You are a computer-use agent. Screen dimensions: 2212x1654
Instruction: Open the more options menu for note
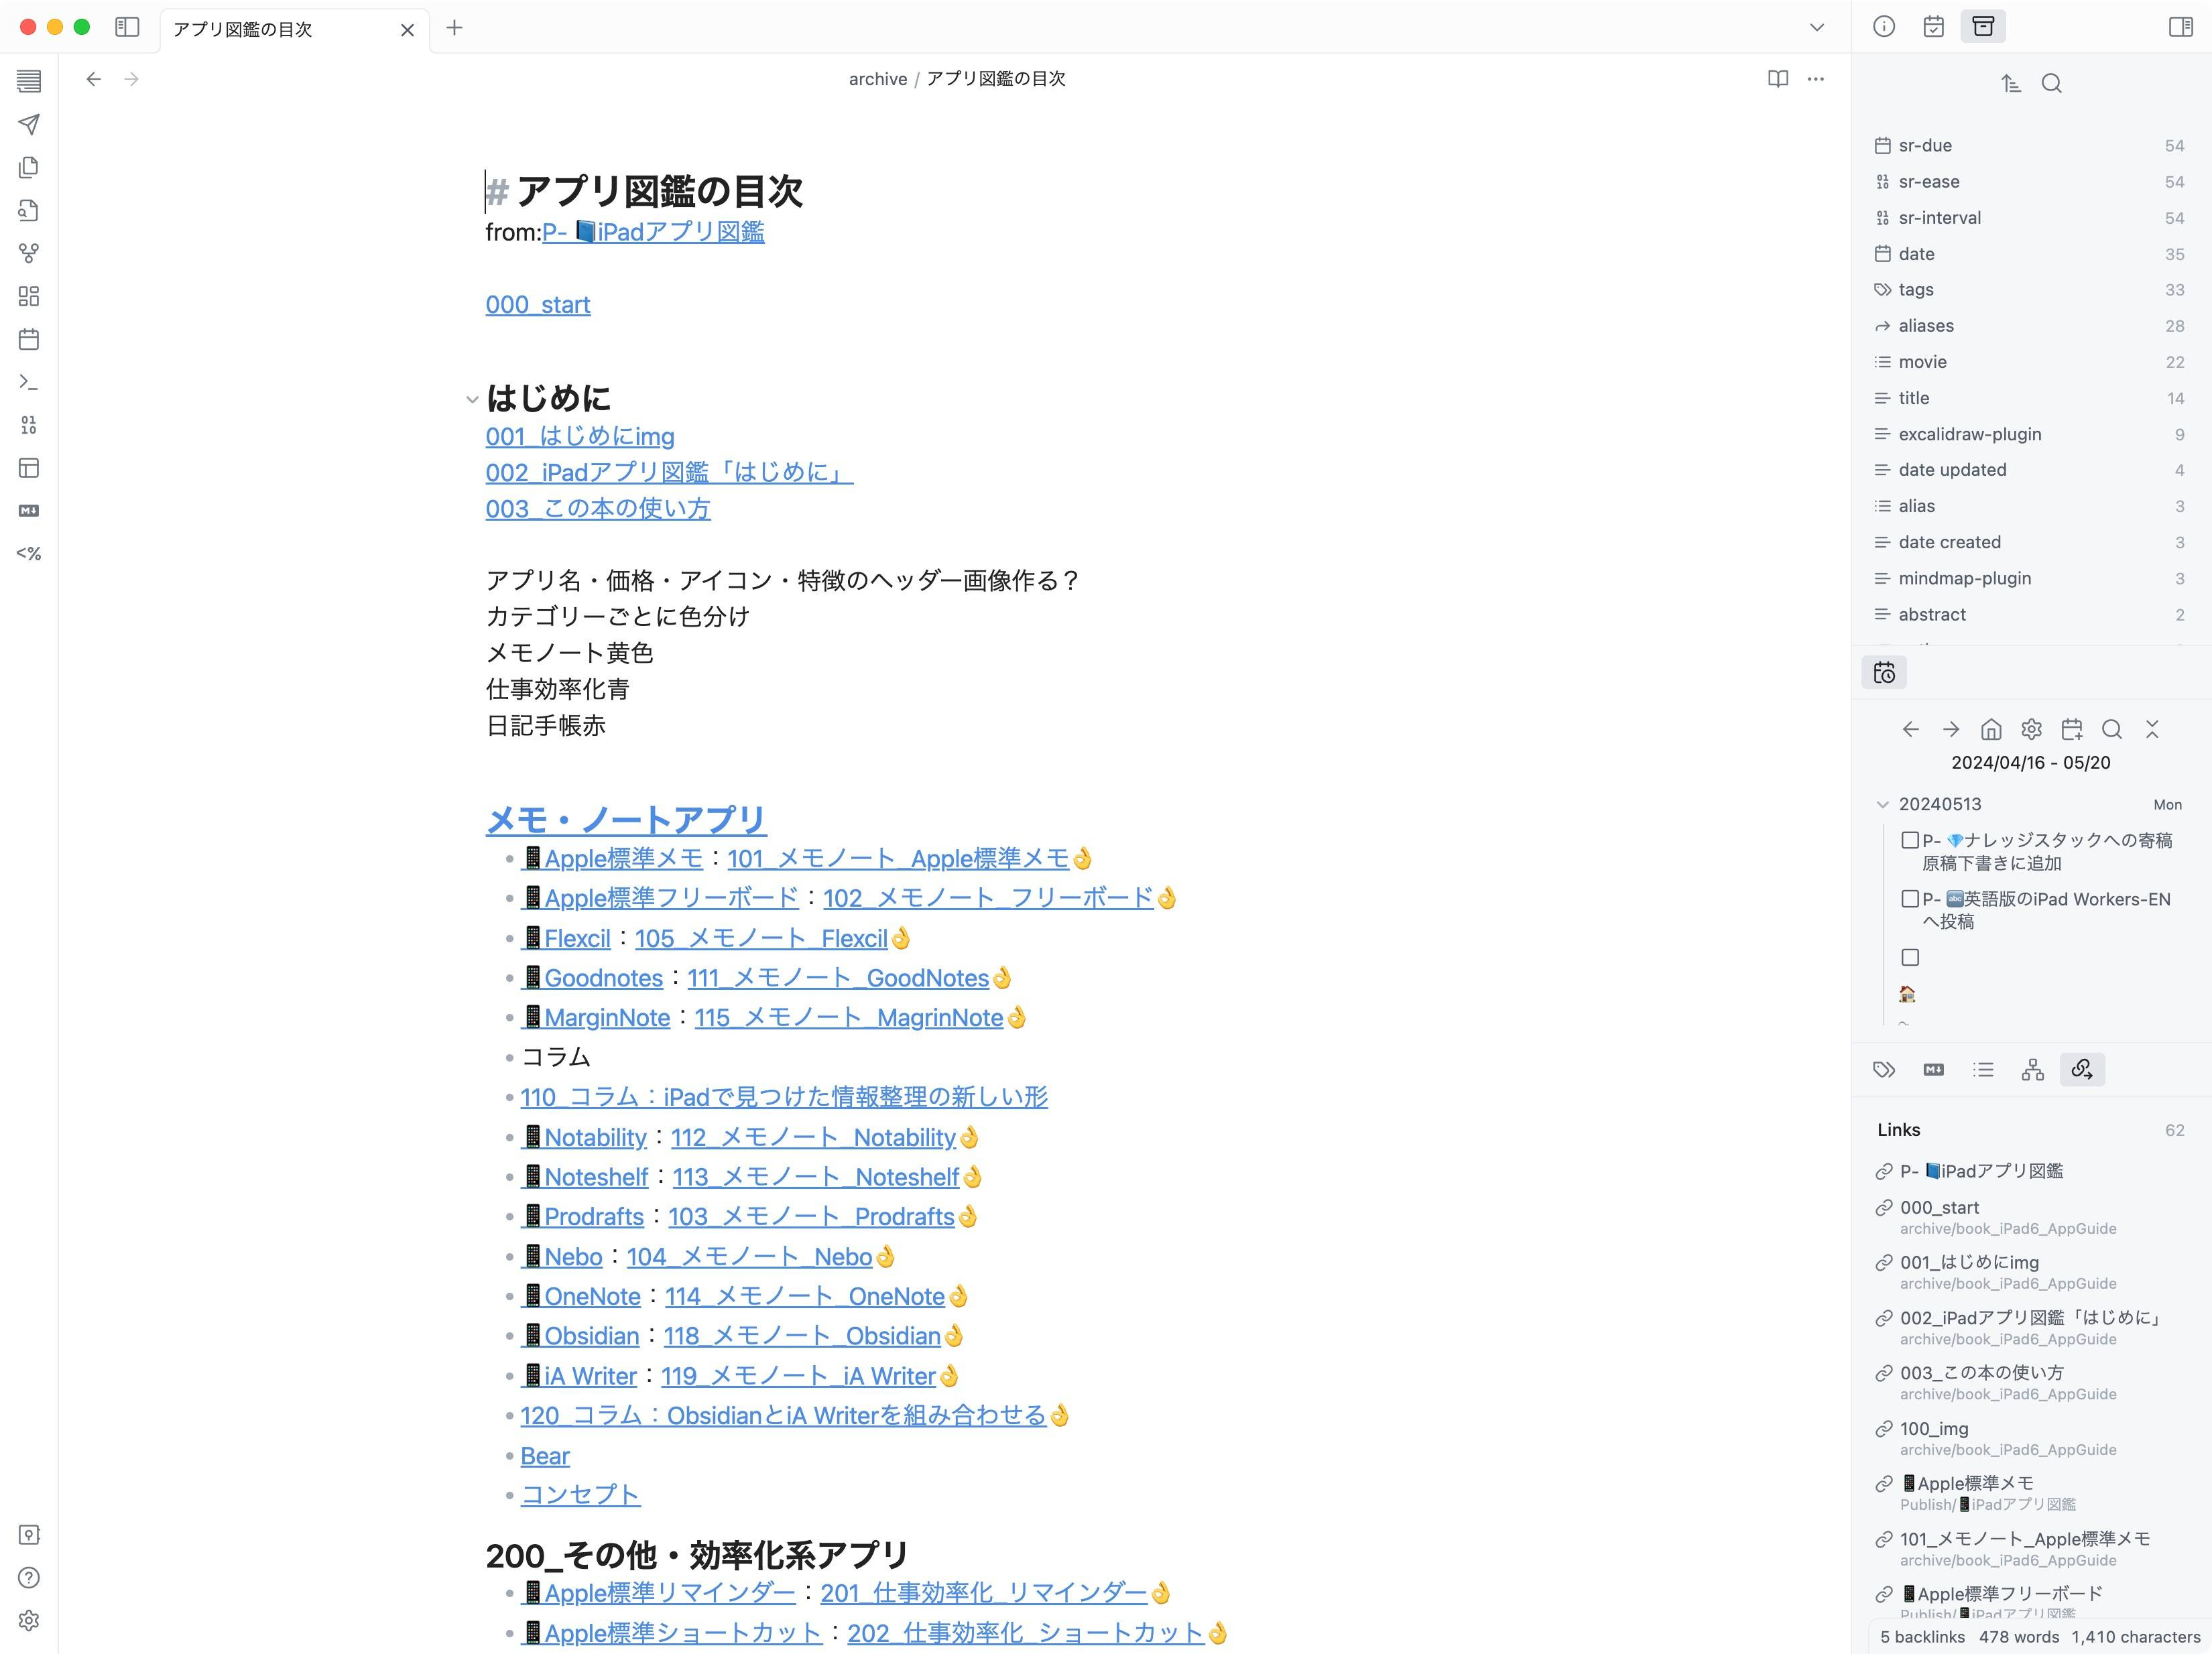[1816, 79]
